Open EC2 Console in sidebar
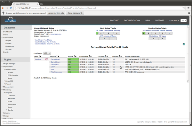The width and height of the screenshot is (192, 126). [13, 75]
